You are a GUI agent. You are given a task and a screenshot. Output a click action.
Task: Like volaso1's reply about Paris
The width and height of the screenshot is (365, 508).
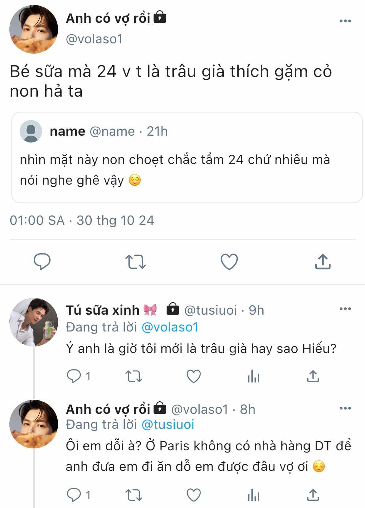(193, 495)
